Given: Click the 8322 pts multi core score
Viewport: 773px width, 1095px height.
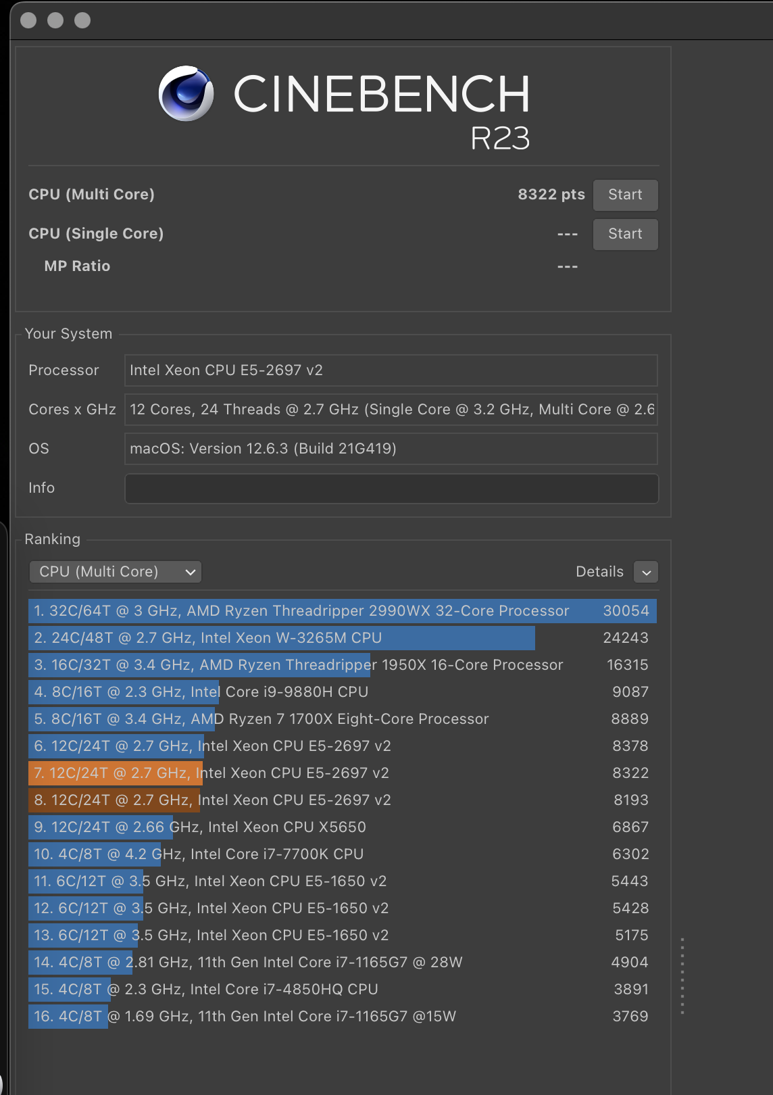Looking at the screenshot, I should click(x=551, y=195).
